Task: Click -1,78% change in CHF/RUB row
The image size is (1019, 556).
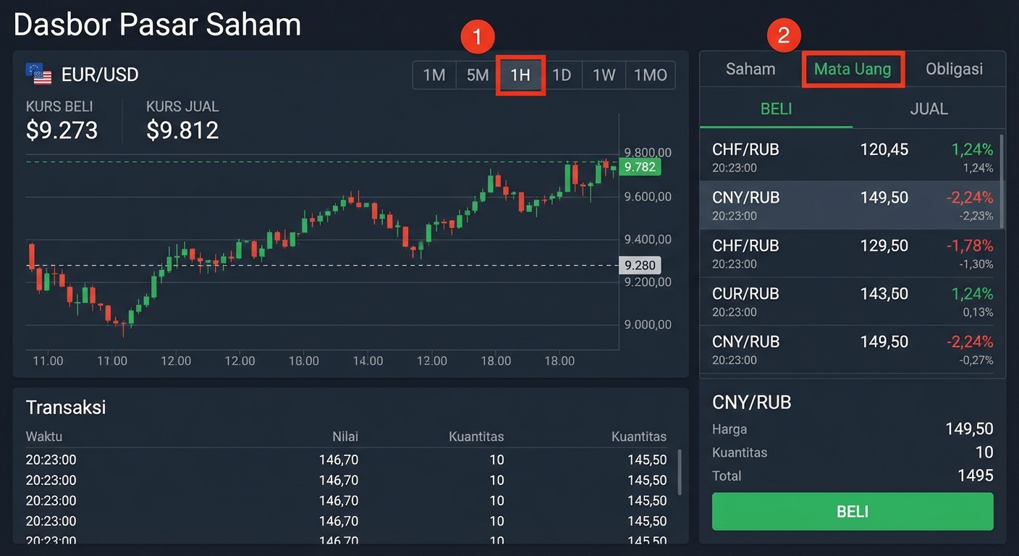Action: (970, 245)
